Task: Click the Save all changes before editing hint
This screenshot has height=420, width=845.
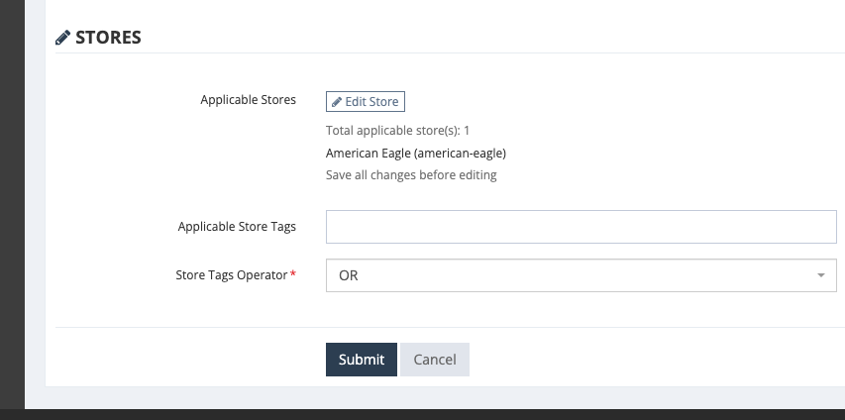Action: coord(411,175)
